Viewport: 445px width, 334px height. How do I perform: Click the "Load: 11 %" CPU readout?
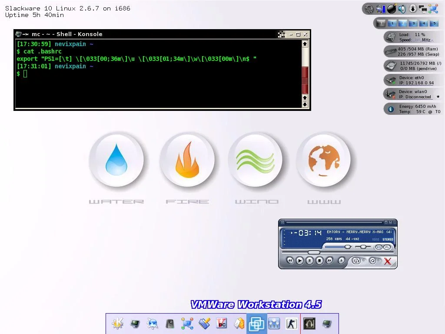pyautogui.click(x=412, y=35)
